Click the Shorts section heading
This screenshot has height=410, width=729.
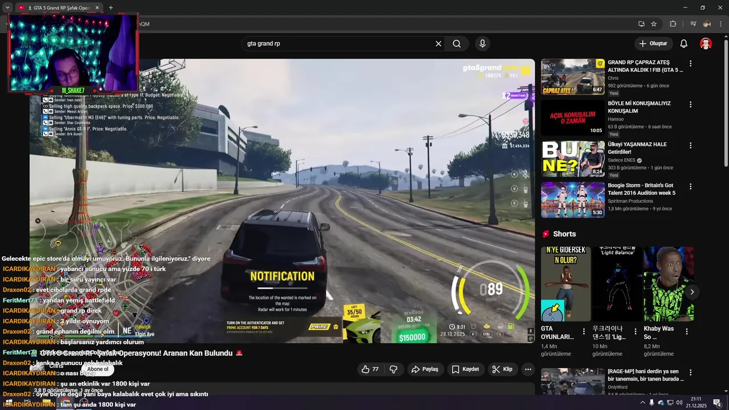pyautogui.click(x=564, y=234)
